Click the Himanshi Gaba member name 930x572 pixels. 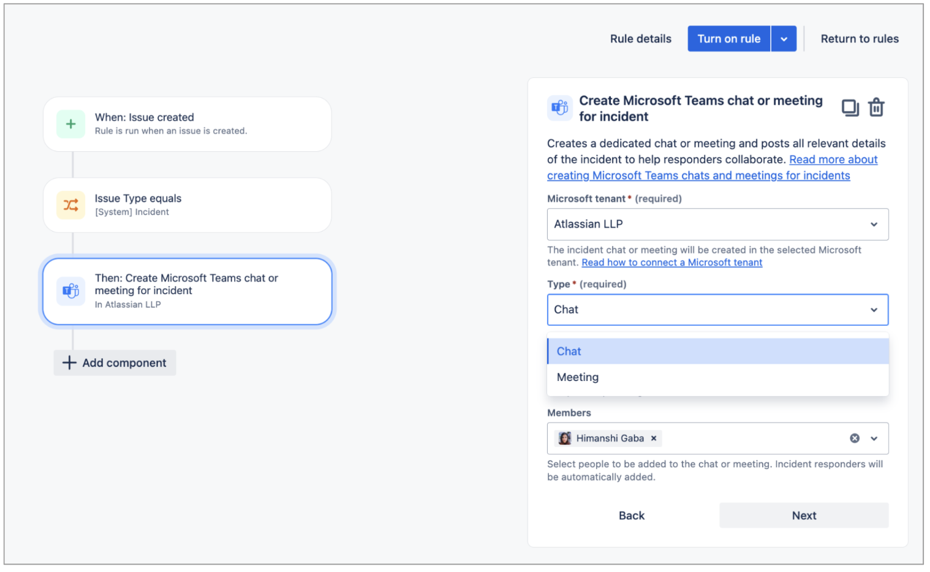(x=610, y=438)
